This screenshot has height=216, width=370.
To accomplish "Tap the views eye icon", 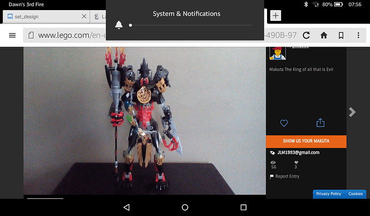I will [273, 163].
